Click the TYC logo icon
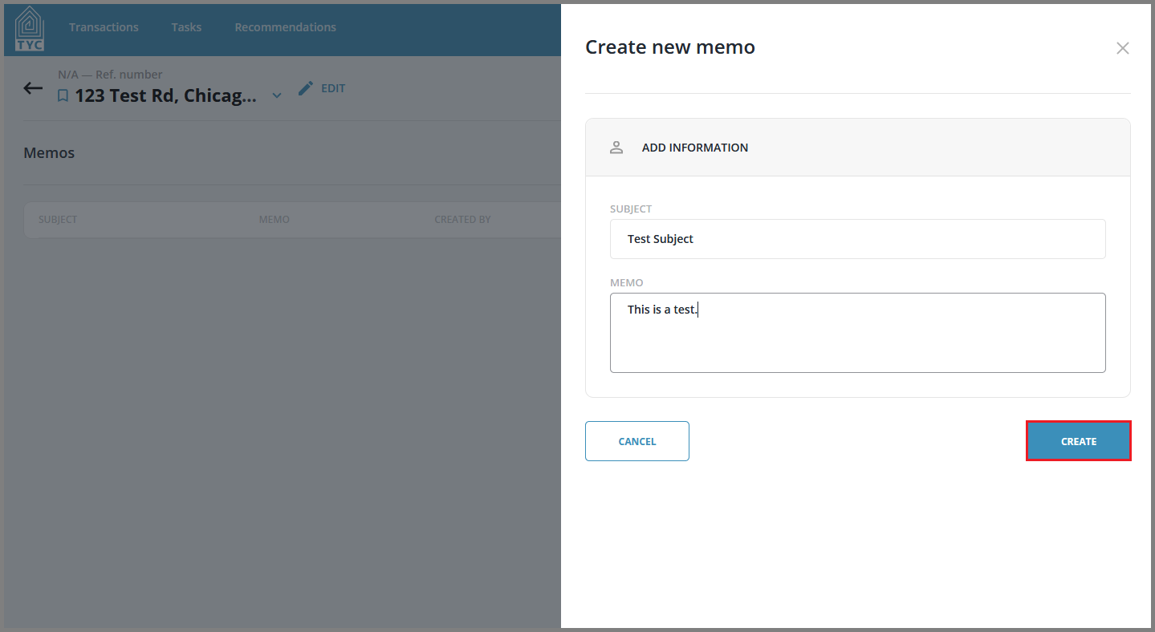 point(28,26)
